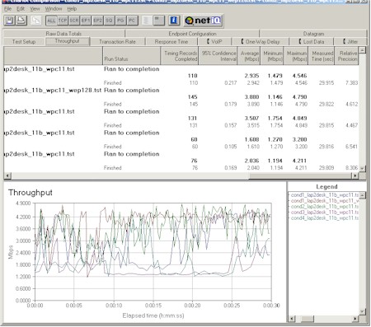Click the relative precision value 7.383
Screen dimensions: 371x327
[351, 82]
